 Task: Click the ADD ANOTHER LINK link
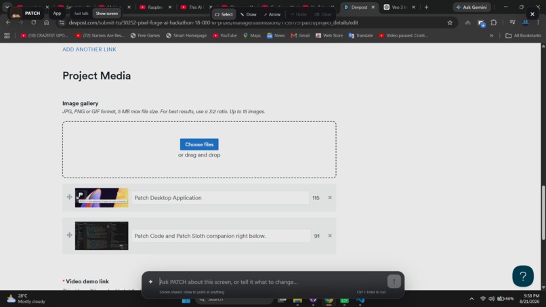(89, 49)
